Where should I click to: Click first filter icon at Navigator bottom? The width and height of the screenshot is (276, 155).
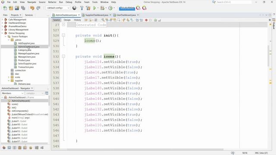4,148
